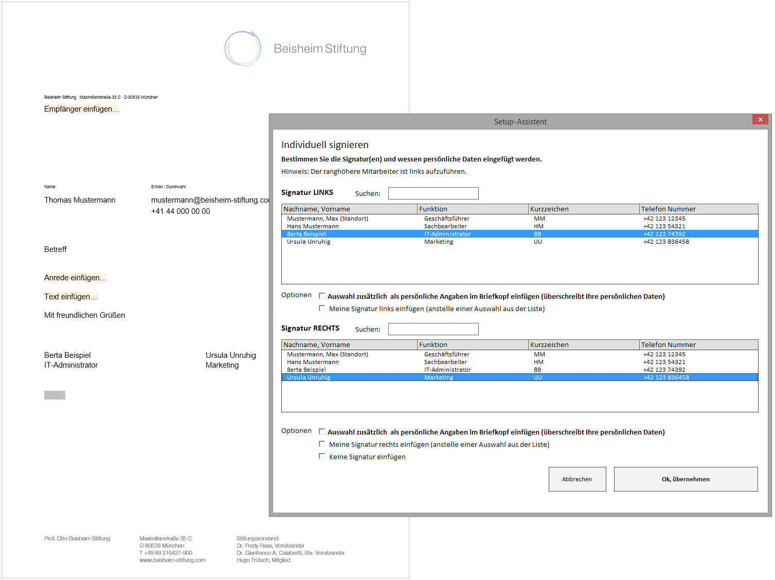This screenshot has width=775, height=580.
Task: Confirm with Ok, übernehmen button
Action: pos(686,479)
